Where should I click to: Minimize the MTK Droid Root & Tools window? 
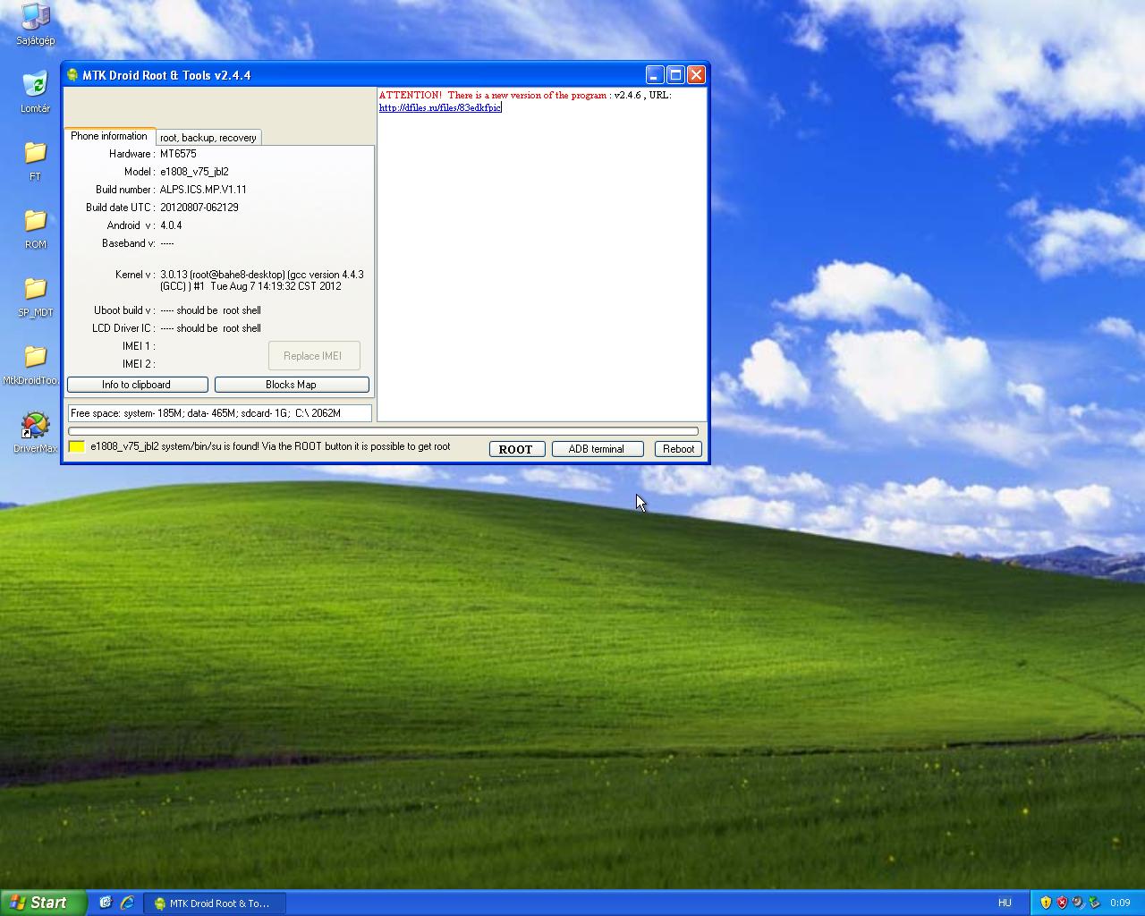coord(655,75)
